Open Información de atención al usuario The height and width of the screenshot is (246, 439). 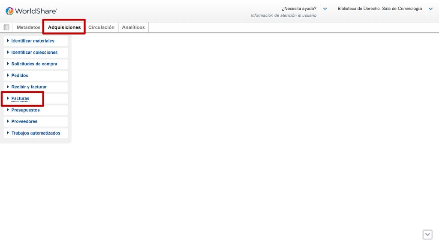284,15
